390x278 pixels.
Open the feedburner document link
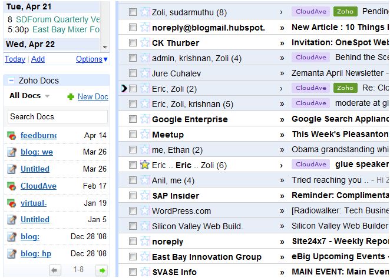click(x=38, y=136)
